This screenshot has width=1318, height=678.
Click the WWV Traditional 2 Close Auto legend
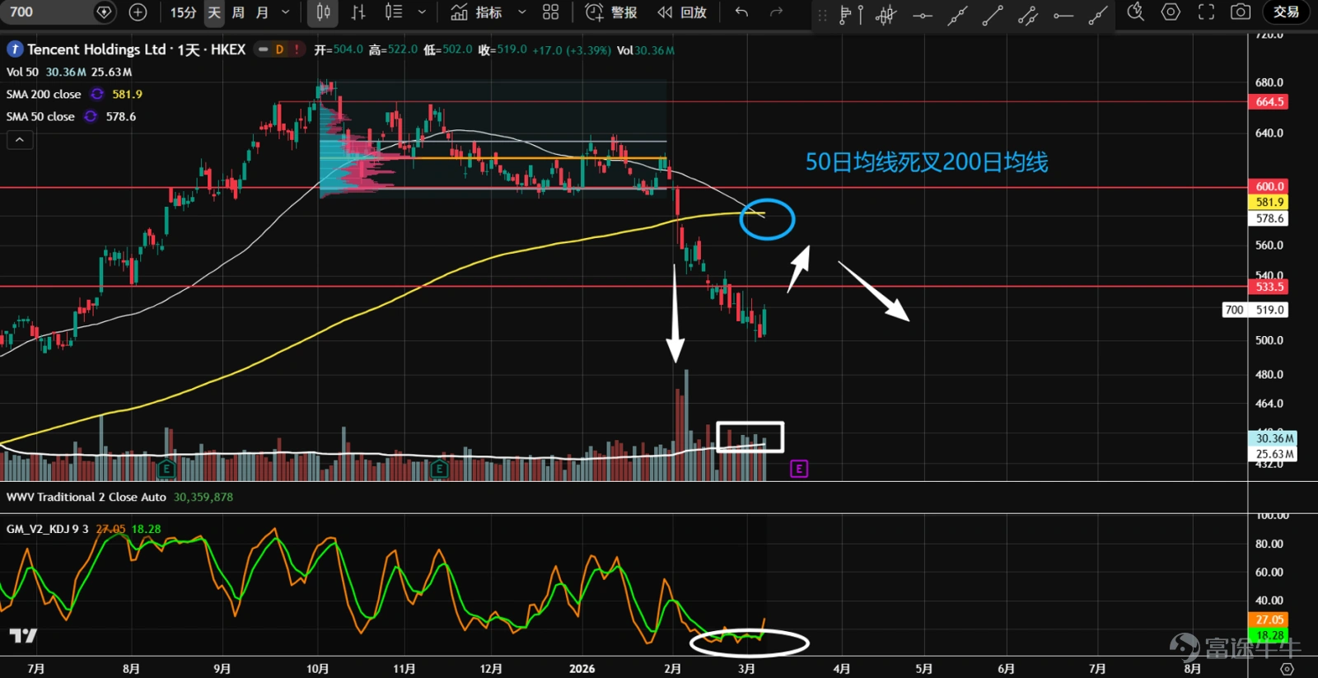tap(86, 497)
